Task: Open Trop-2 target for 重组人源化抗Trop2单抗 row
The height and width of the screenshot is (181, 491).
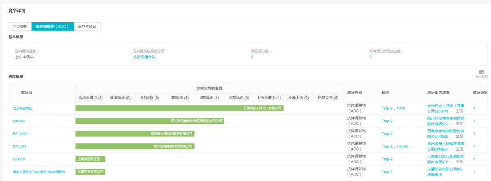Action: pos(387,172)
